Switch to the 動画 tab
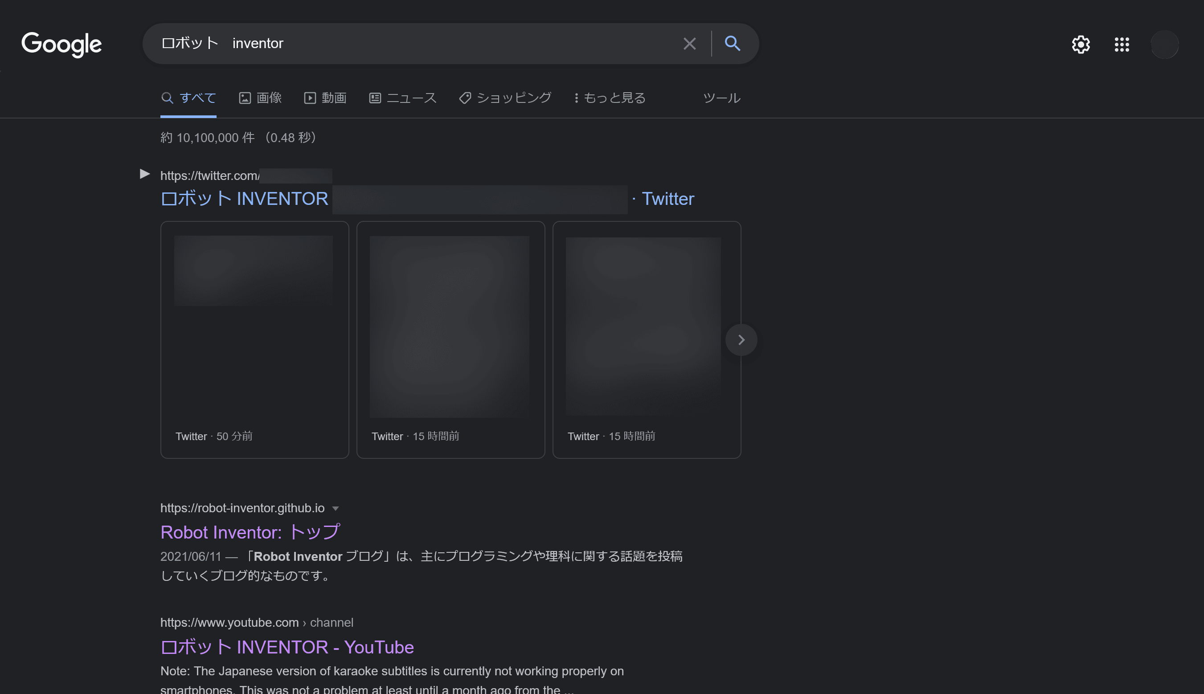The width and height of the screenshot is (1204, 694). coord(325,98)
